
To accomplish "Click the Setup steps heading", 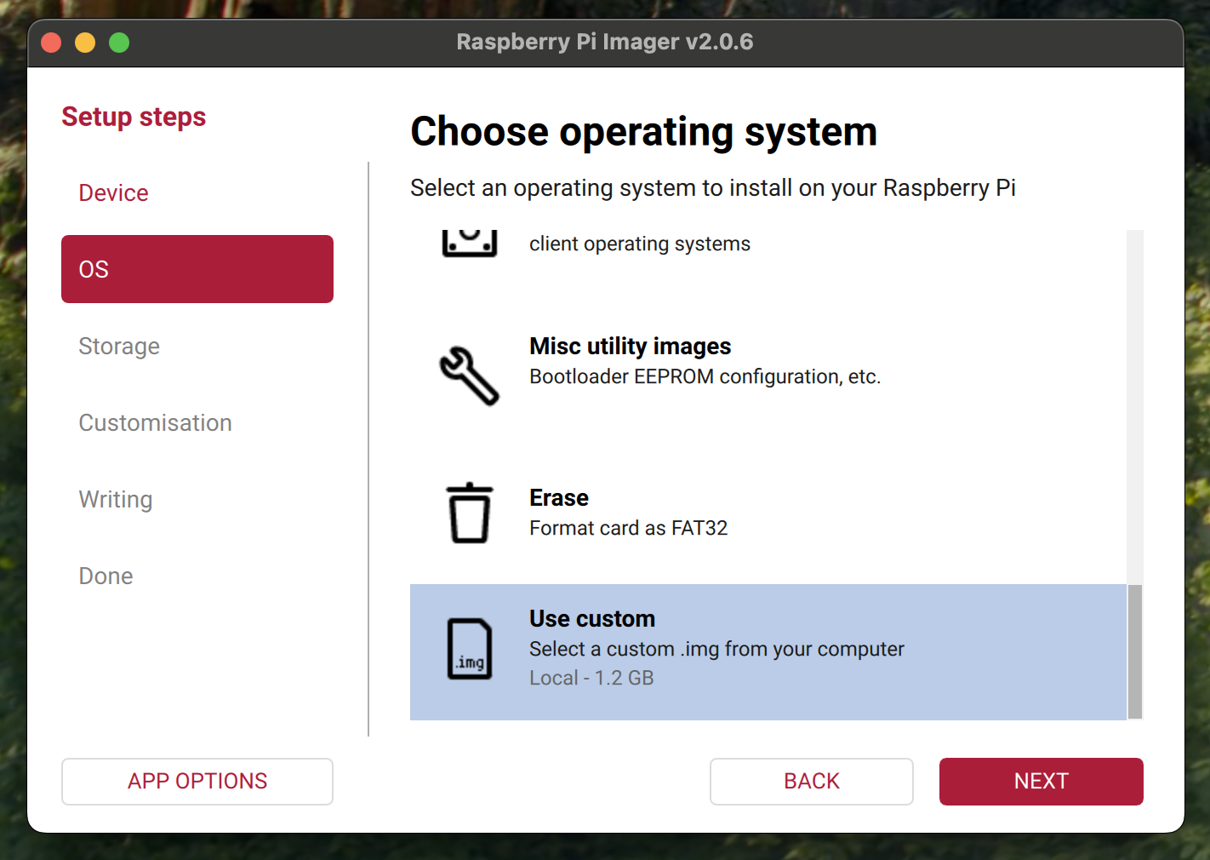I will click(134, 117).
